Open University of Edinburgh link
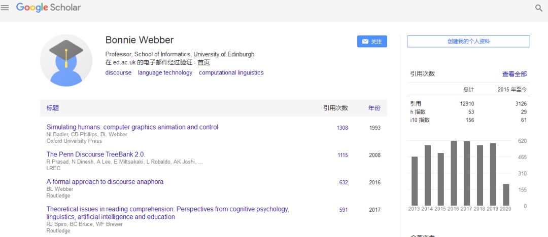This screenshot has height=237, width=548. [x=224, y=54]
